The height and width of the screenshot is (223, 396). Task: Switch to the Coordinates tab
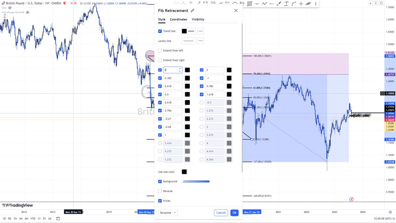click(x=179, y=19)
